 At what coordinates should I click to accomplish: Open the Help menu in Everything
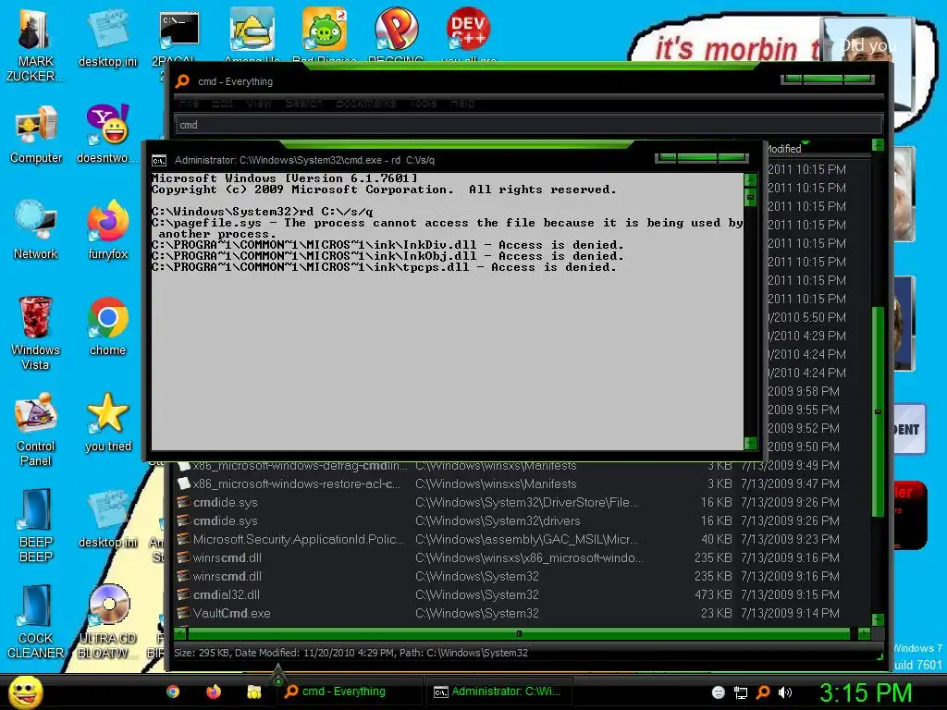pyautogui.click(x=462, y=104)
